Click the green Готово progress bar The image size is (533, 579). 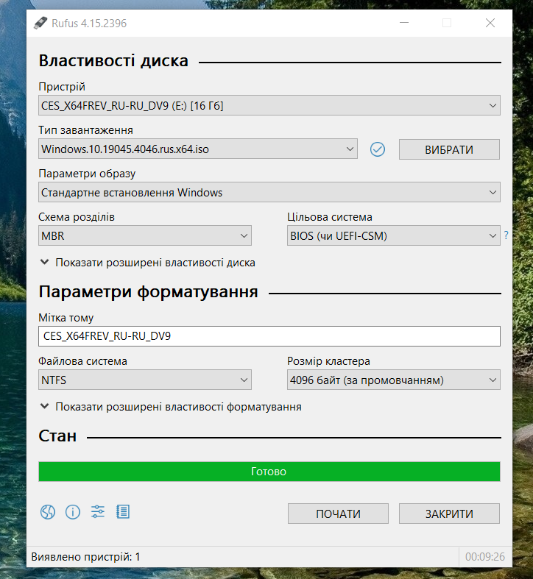pos(269,472)
